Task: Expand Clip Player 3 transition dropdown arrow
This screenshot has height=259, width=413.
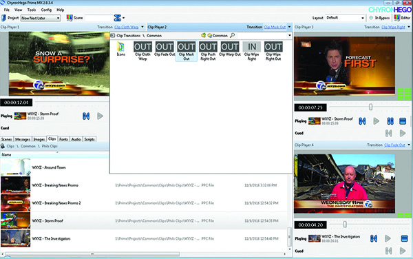Action: (409, 27)
